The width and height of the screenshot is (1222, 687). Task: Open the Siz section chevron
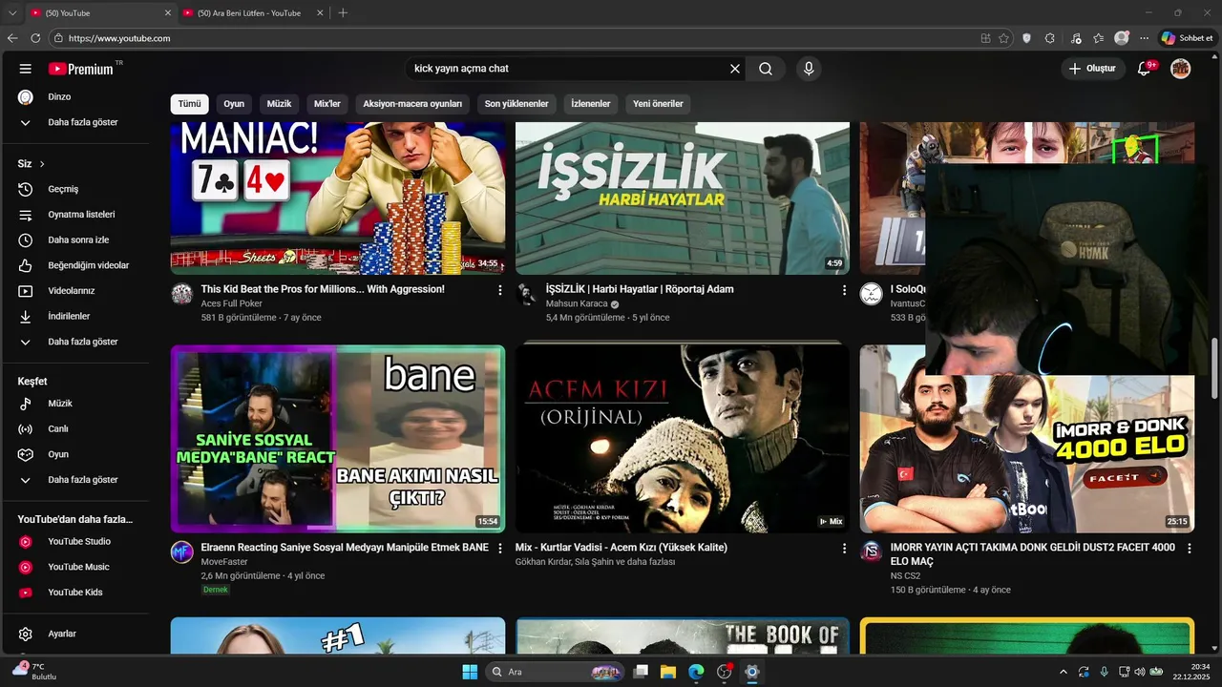[42, 164]
